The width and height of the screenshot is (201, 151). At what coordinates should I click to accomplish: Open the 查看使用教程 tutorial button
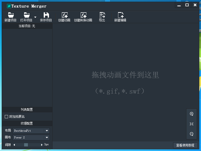(x=185, y=145)
